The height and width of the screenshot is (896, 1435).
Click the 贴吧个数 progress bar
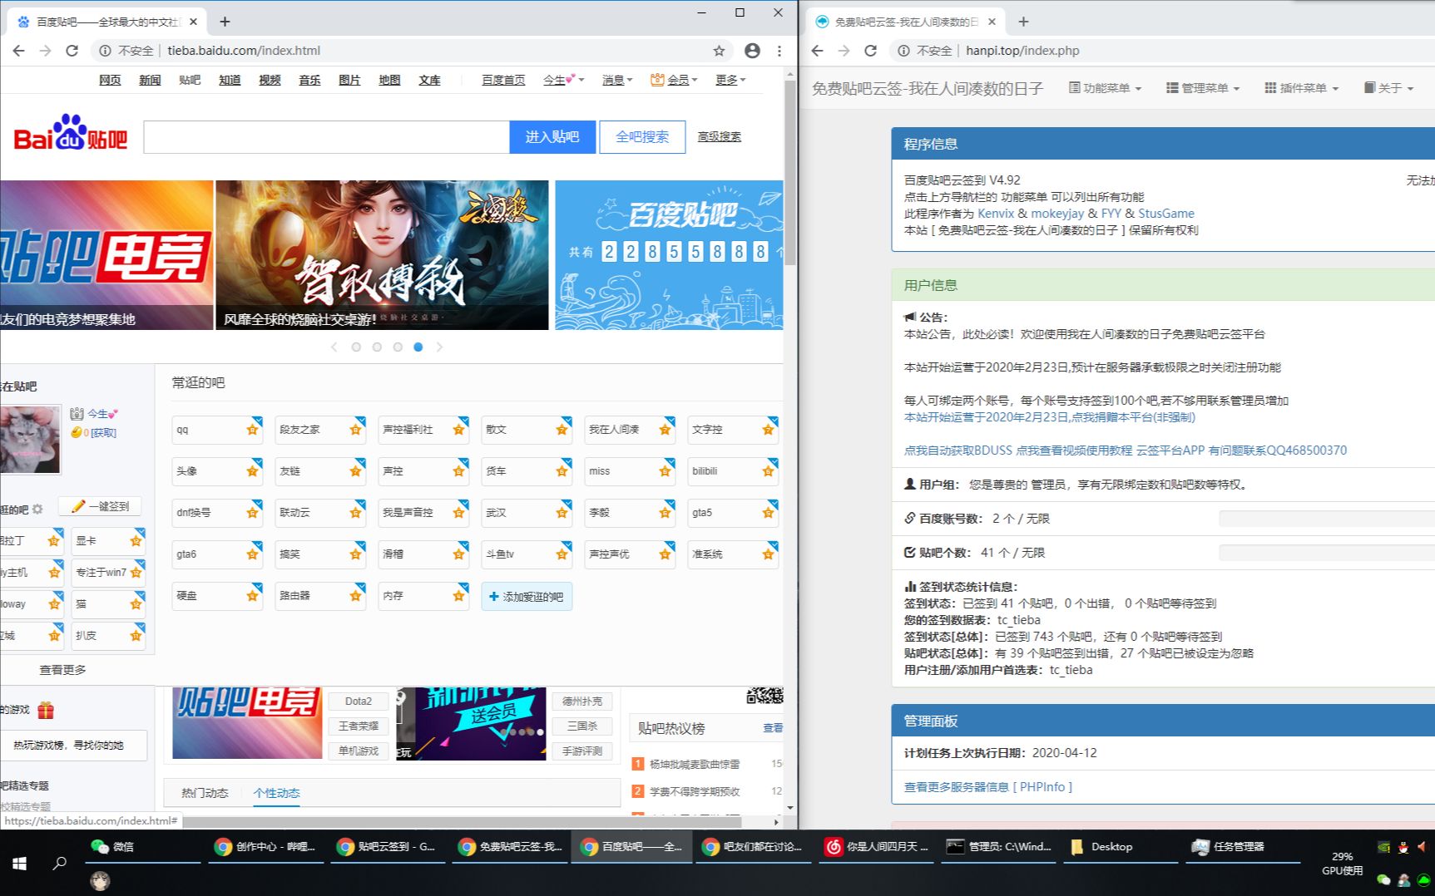(x=1327, y=553)
